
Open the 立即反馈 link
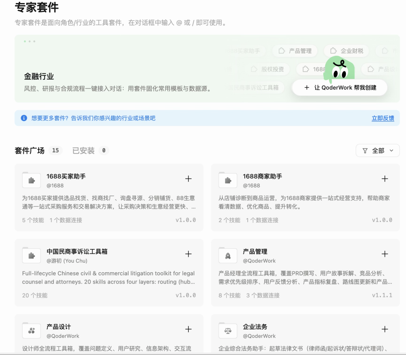point(383,118)
